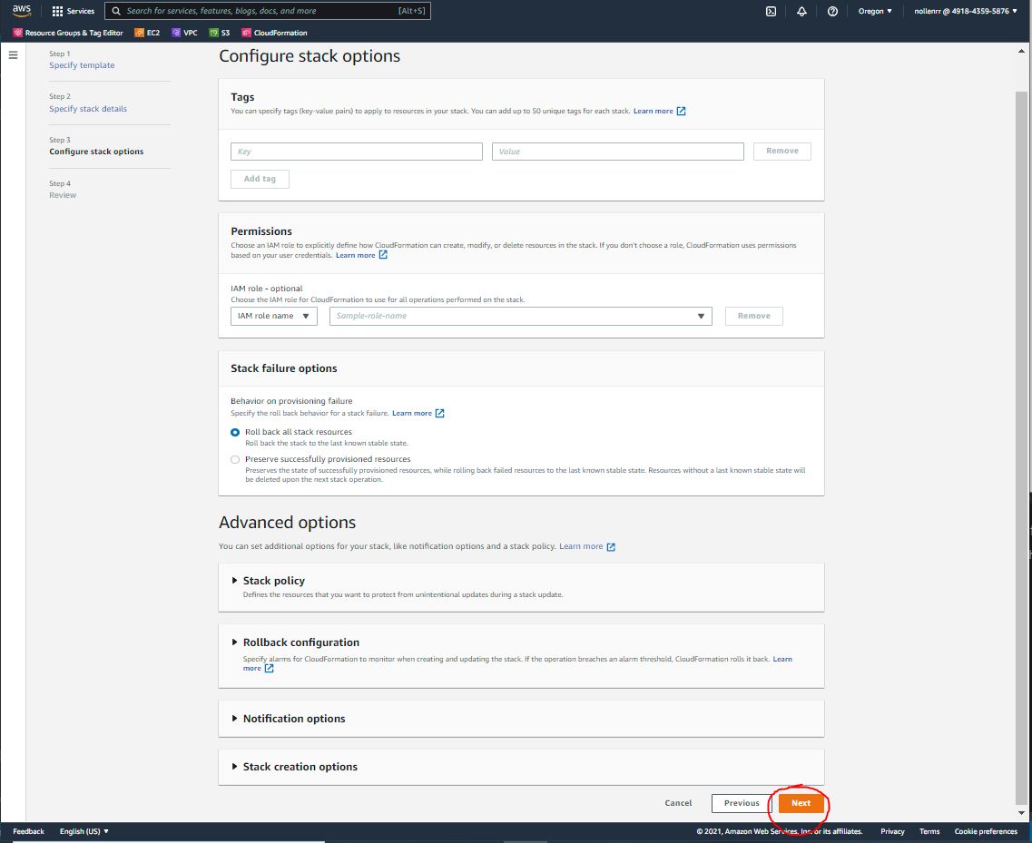This screenshot has height=843, width=1032.
Task: Select Roll back all stack resources
Action: [x=235, y=432]
